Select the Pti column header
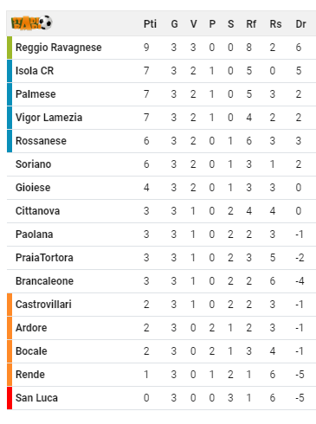Image resolution: width=316 pixels, height=424 pixels. 150,24
